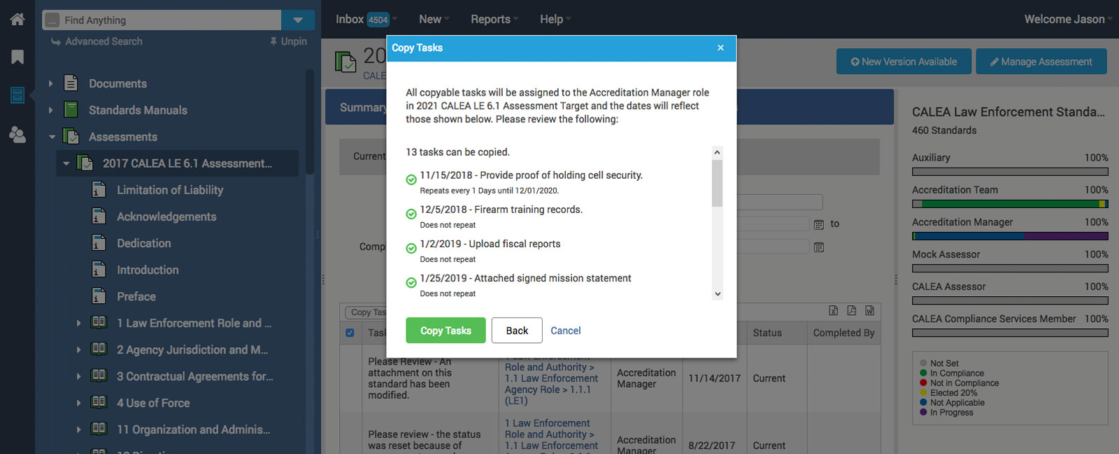The width and height of the screenshot is (1119, 454).
Task: Open the Users group sidebar icon
Action: [17, 135]
